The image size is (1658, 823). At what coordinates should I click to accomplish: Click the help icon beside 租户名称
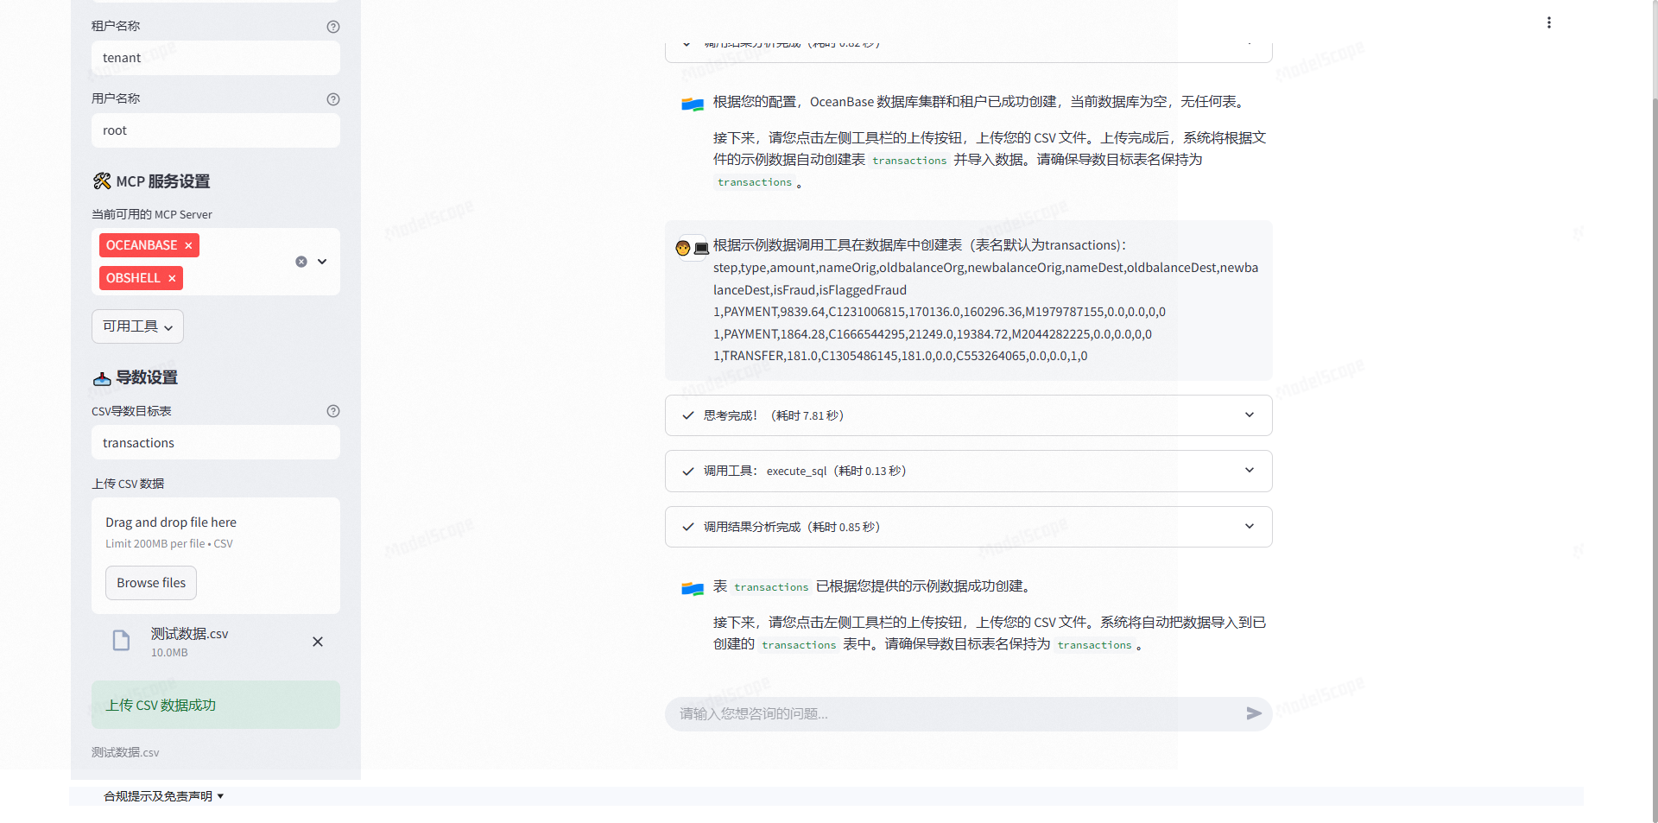click(x=333, y=27)
